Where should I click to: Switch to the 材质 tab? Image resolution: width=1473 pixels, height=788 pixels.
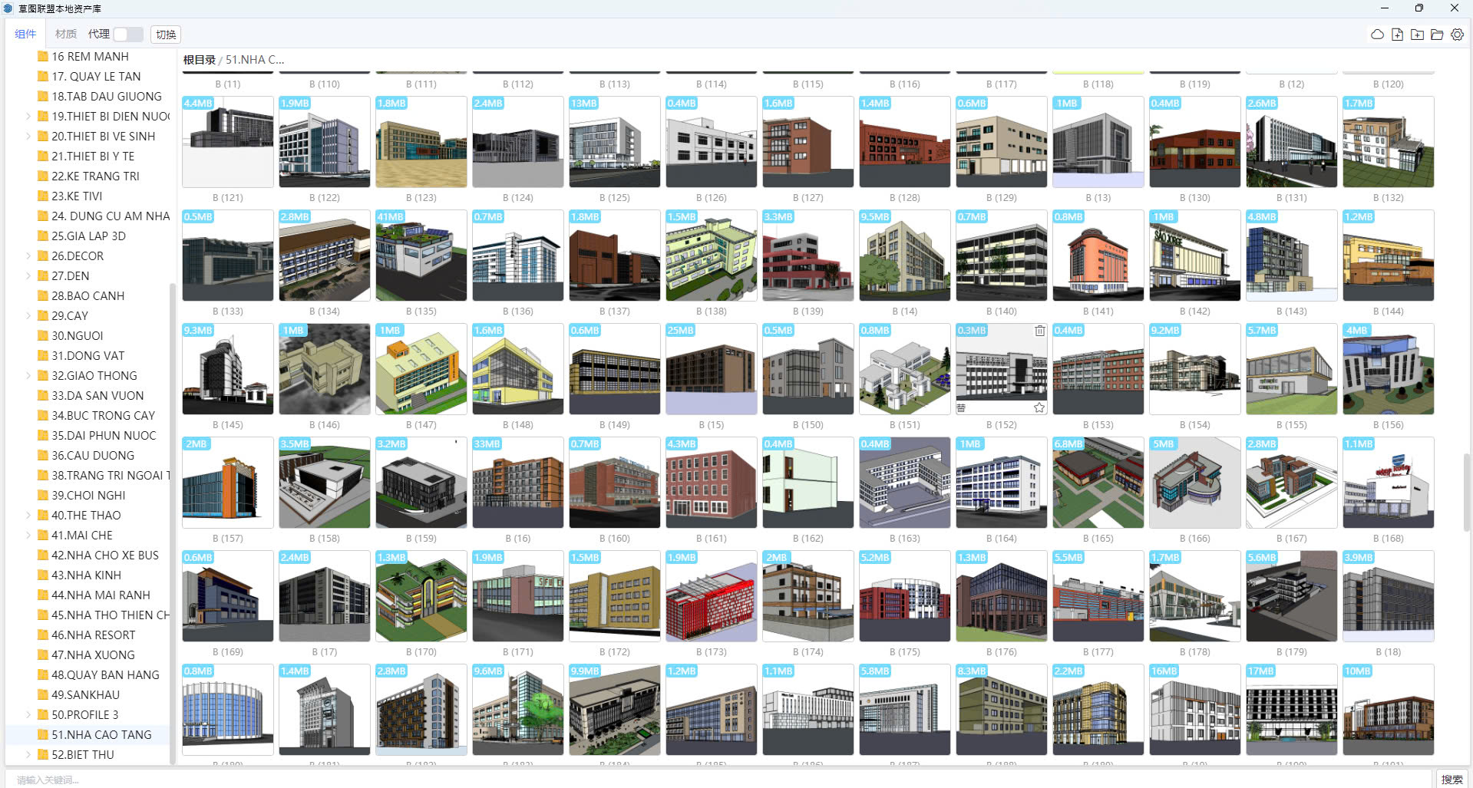pyautogui.click(x=66, y=35)
